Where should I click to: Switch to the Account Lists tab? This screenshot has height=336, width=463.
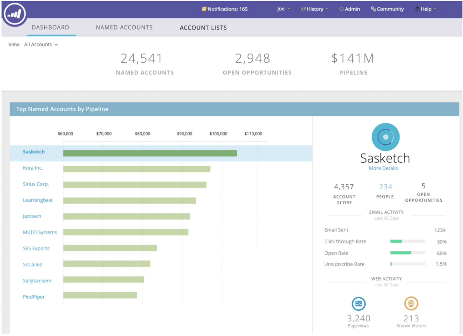(203, 27)
